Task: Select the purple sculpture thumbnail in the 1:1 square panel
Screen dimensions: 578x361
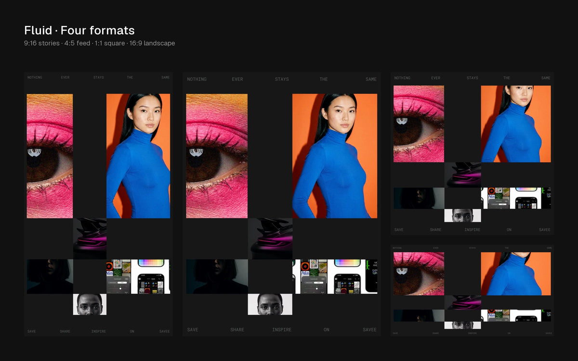Action: tap(463, 175)
